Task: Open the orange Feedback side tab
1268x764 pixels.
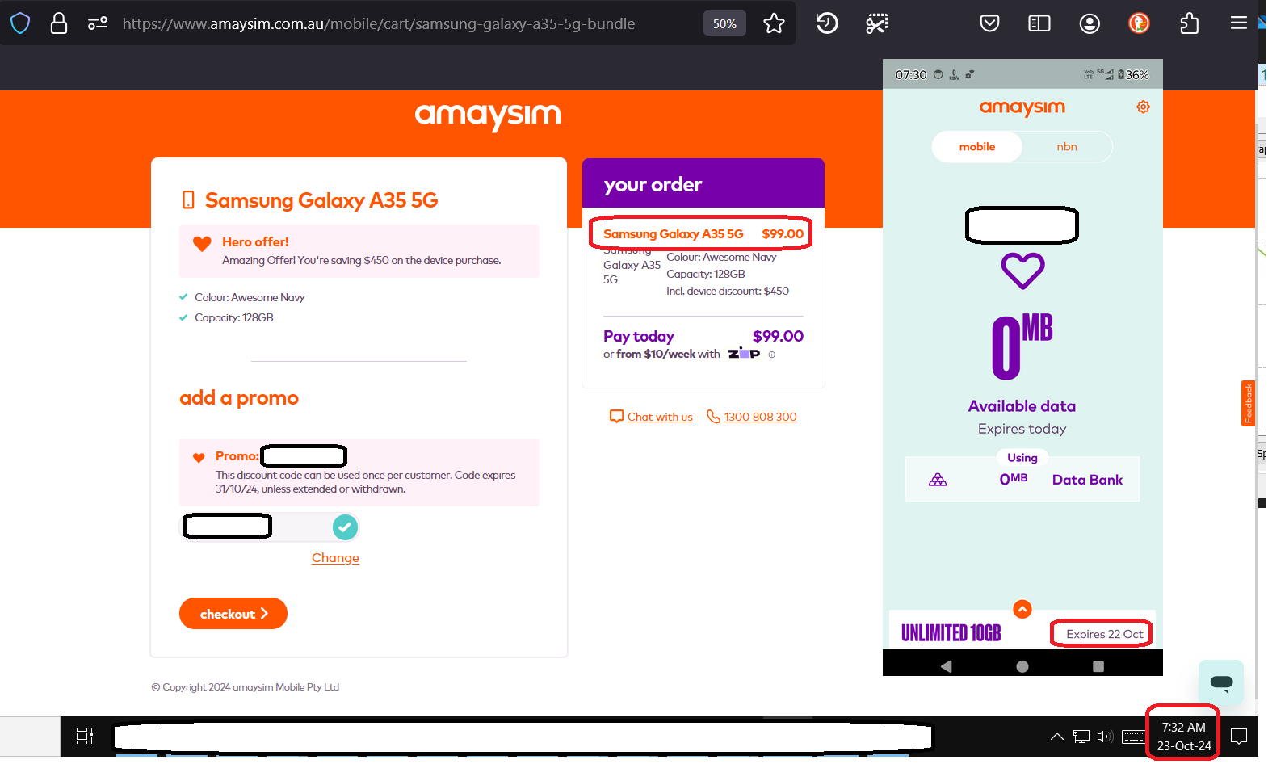Action: coord(1248,403)
